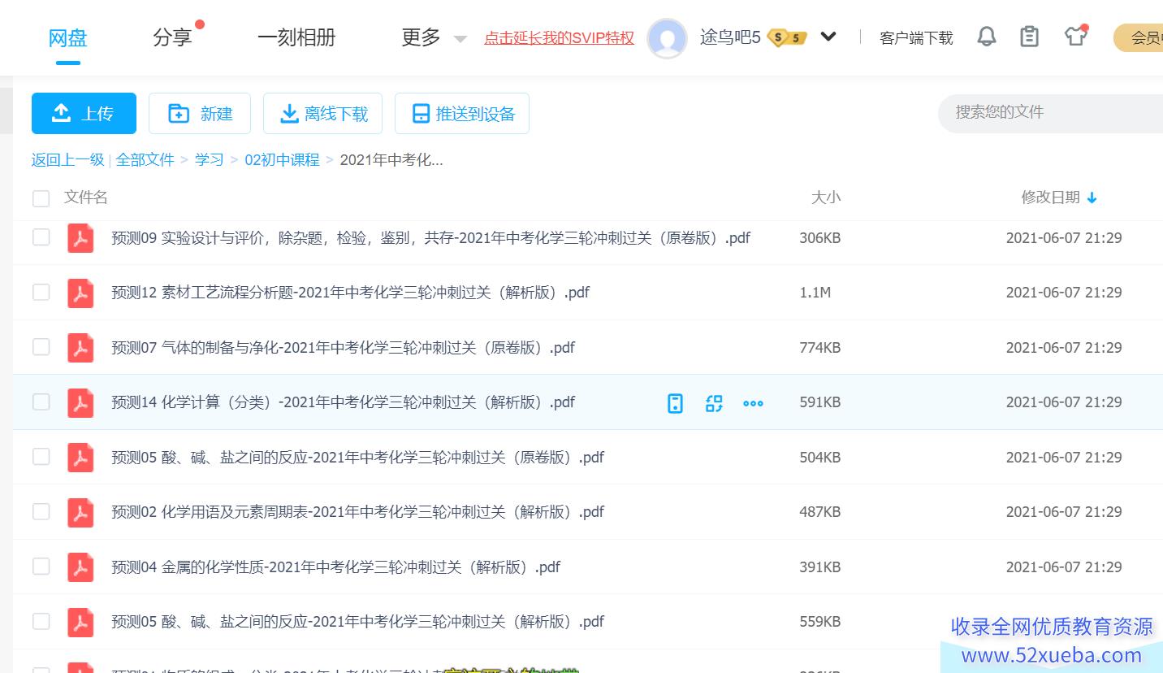Click the 离线下载 button
The height and width of the screenshot is (673, 1163).
click(323, 113)
